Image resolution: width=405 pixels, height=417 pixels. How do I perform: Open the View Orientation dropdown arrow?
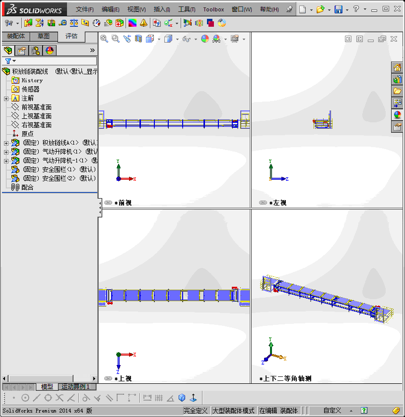tap(159, 39)
